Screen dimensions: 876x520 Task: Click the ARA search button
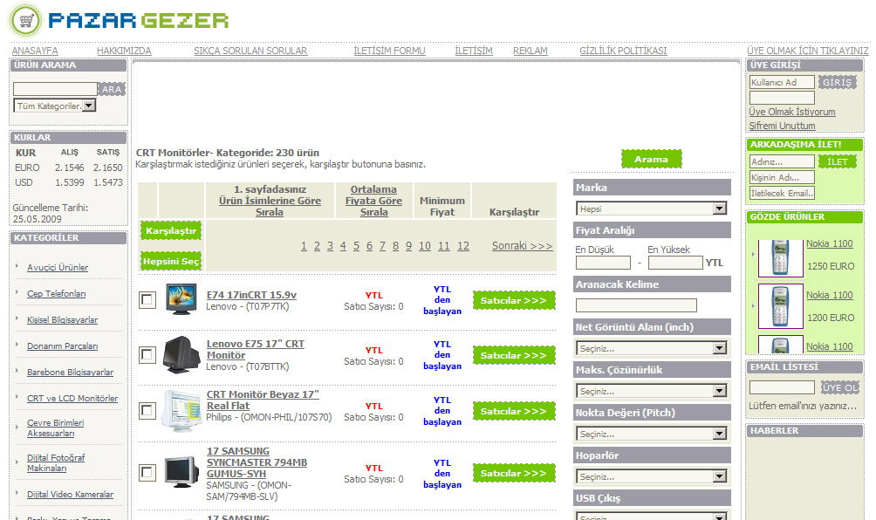click(x=112, y=89)
